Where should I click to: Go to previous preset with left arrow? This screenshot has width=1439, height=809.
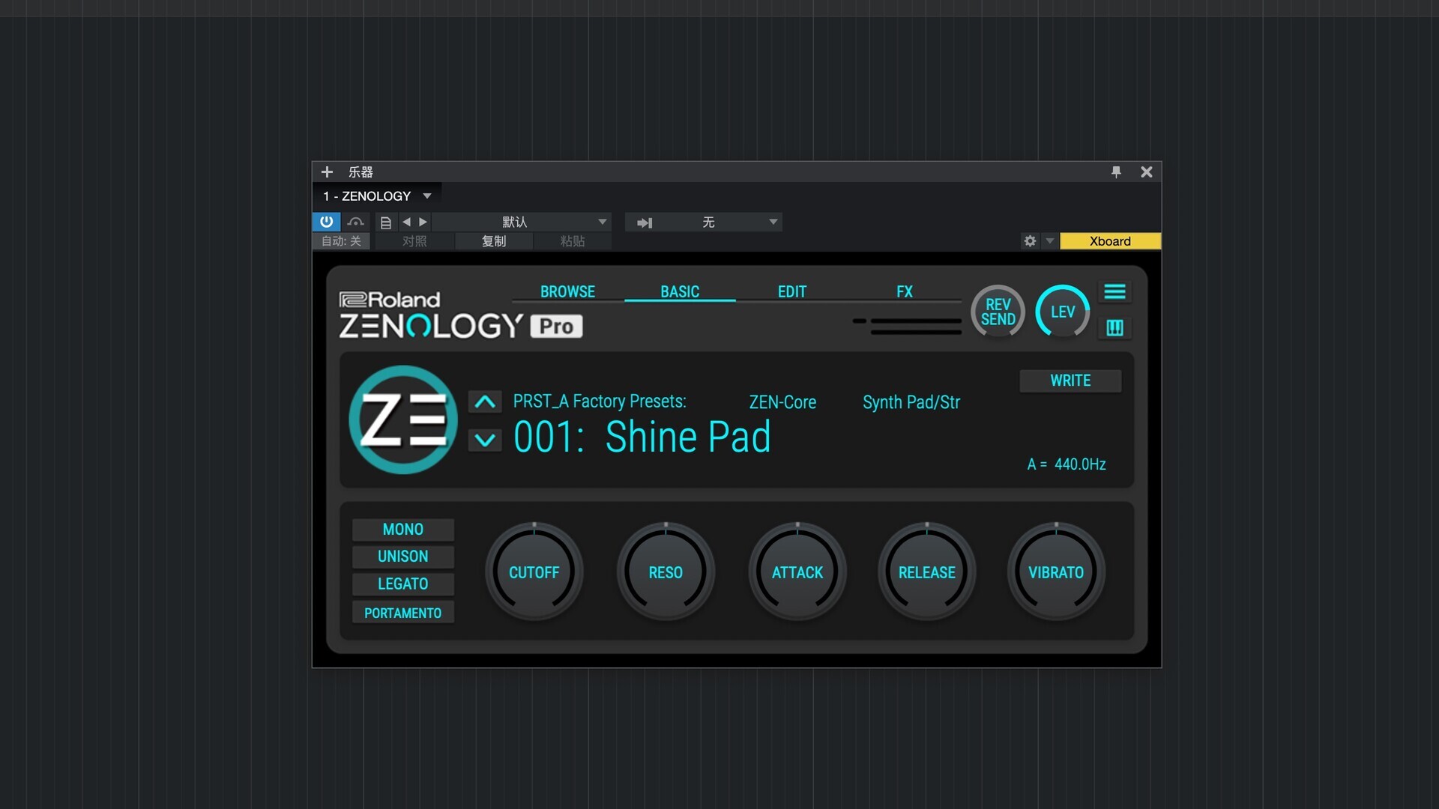(406, 222)
